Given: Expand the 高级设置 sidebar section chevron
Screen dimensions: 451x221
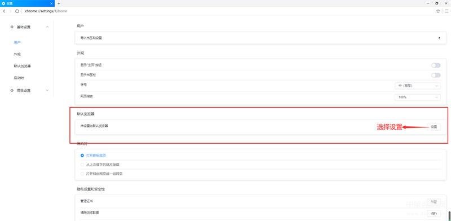Looking at the screenshot, I should (x=47, y=90).
